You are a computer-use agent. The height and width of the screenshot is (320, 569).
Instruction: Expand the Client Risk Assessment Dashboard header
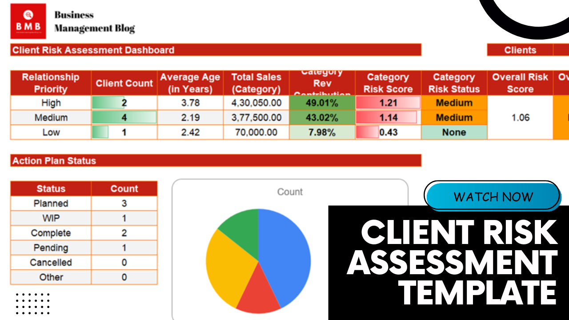[93, 50]
